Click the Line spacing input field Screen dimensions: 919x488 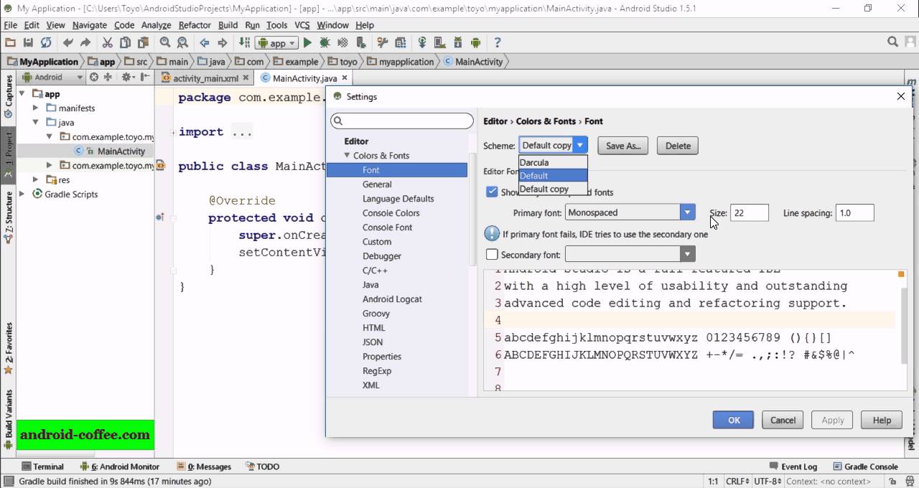[855, 212]
